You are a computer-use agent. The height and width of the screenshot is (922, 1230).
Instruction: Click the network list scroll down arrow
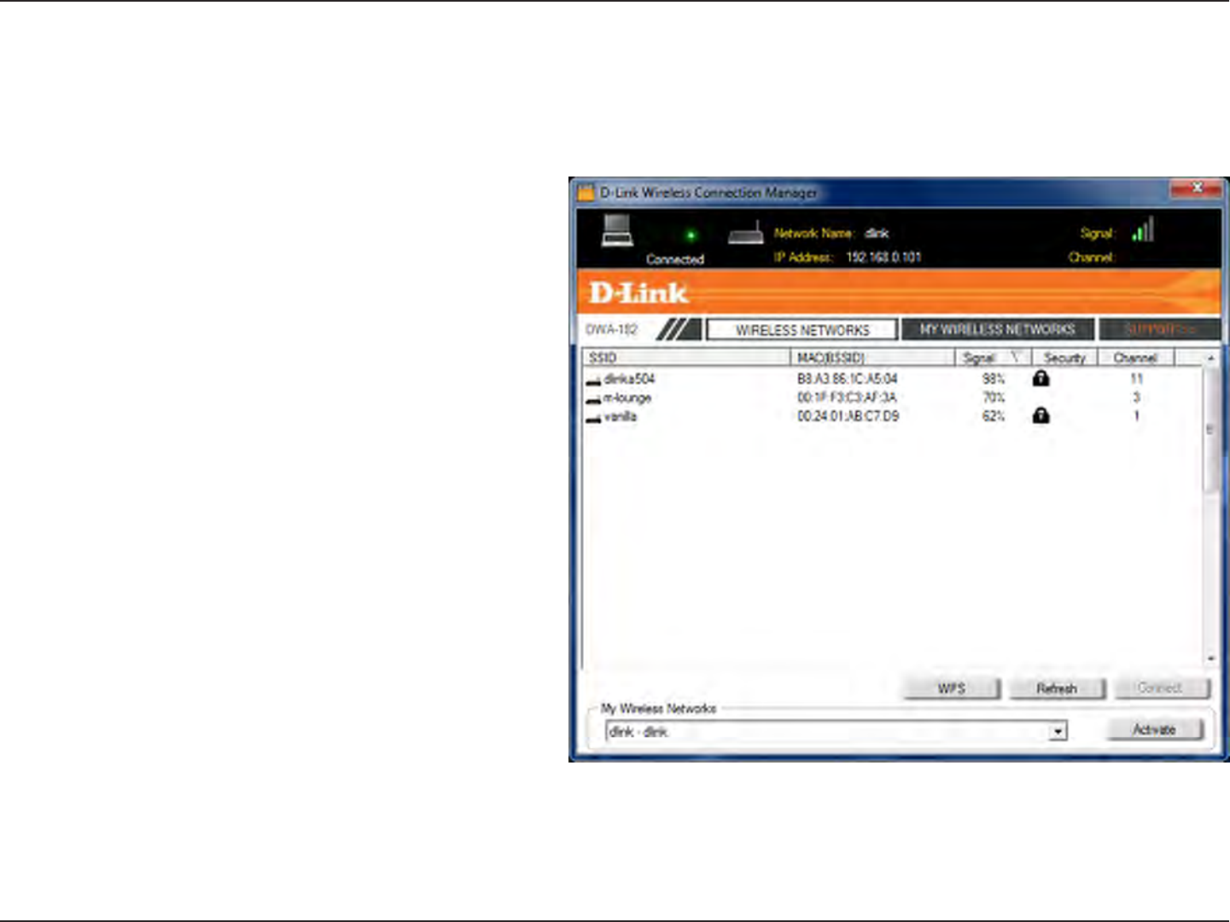click(x=1210, y=658)
